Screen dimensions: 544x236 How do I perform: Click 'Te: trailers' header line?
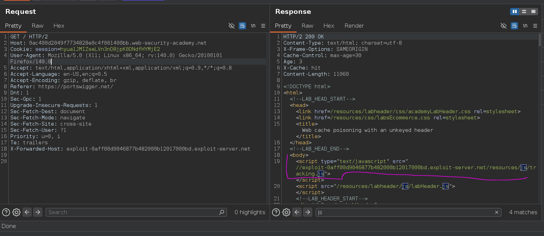29,143
